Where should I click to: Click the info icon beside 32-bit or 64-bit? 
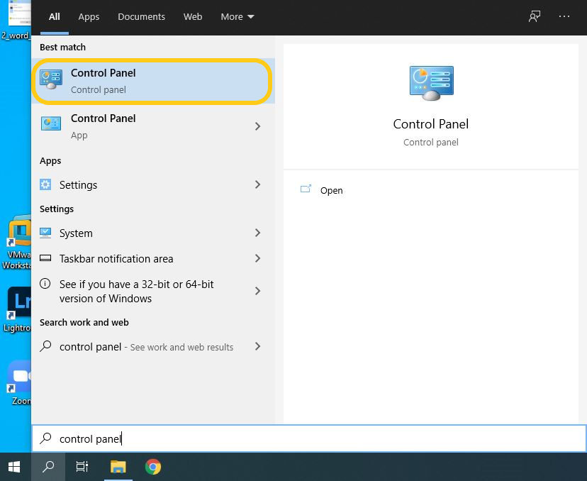click(45, 284)
